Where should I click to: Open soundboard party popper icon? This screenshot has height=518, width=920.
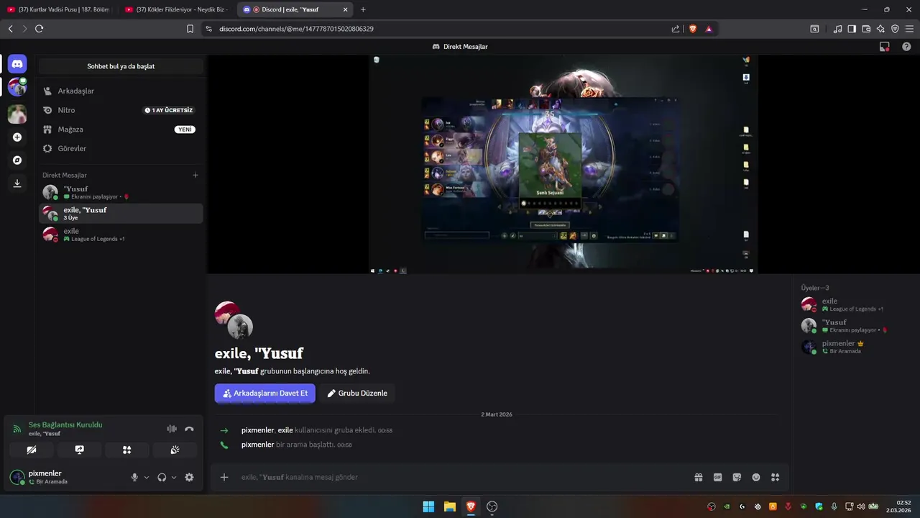point(175,450)
